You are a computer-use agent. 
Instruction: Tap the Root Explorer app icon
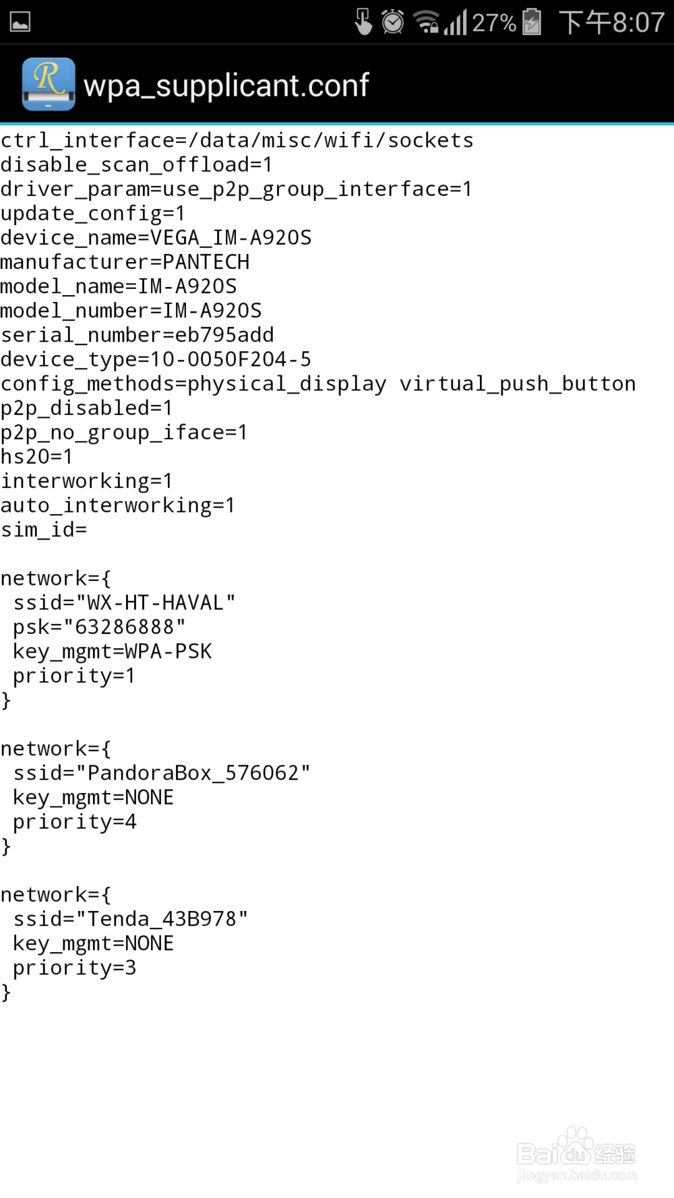tap(48, 84)
